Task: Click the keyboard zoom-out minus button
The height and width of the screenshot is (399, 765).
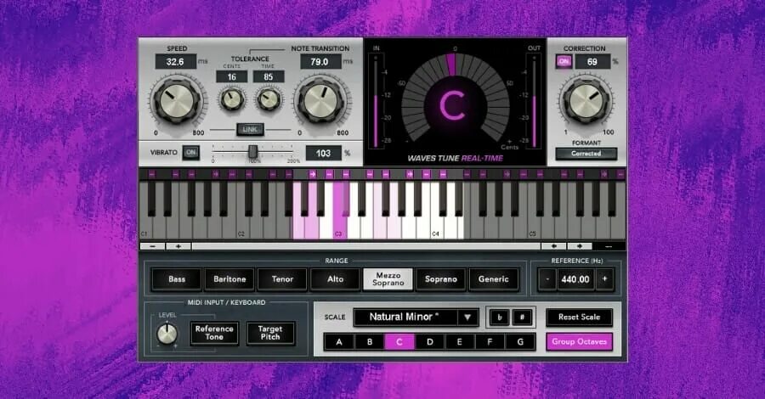Action: tap(153, 246)
